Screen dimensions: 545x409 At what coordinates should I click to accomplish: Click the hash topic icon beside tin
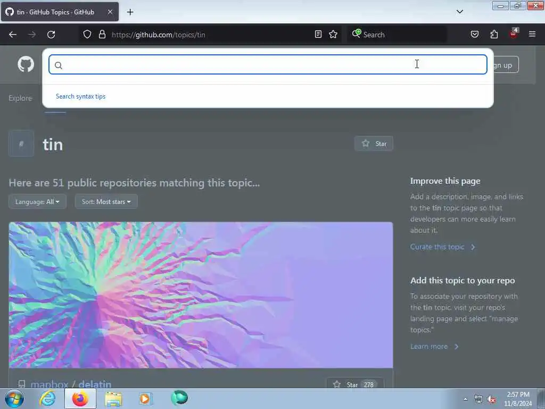pyautogui.click(x=21, y=144)
